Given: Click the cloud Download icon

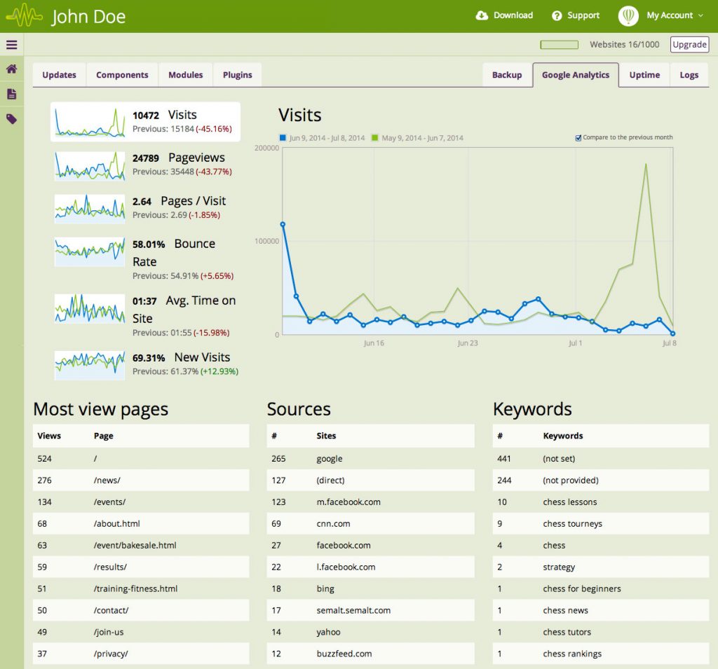Looking at the screenshot, I should [x=482, y=15].
